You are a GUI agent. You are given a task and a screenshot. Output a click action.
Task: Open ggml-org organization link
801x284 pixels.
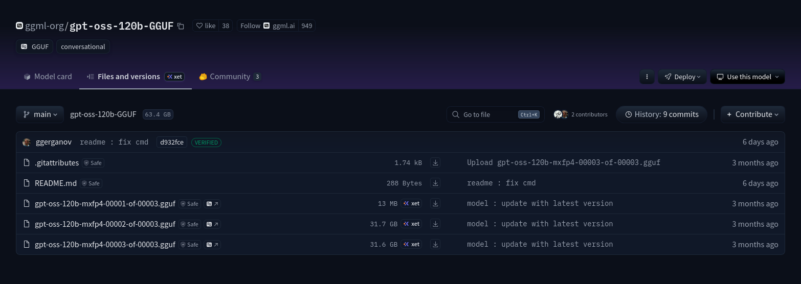coord(45,26)
